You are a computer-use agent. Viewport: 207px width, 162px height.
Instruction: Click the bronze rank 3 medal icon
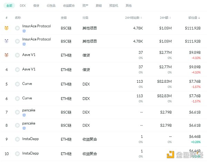click(7, 55)
